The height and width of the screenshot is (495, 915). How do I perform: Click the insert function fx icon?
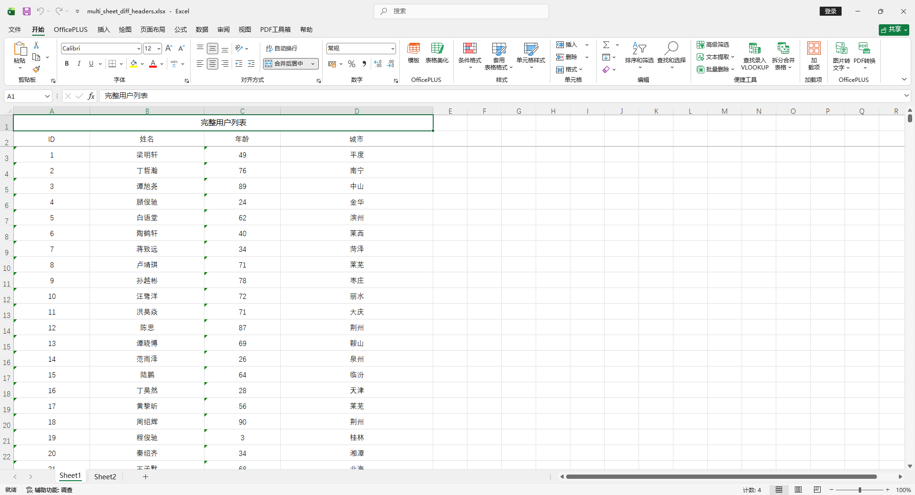click(x=91, y=96)
